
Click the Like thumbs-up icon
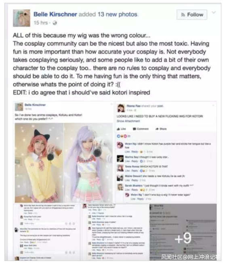pos(118,129)
